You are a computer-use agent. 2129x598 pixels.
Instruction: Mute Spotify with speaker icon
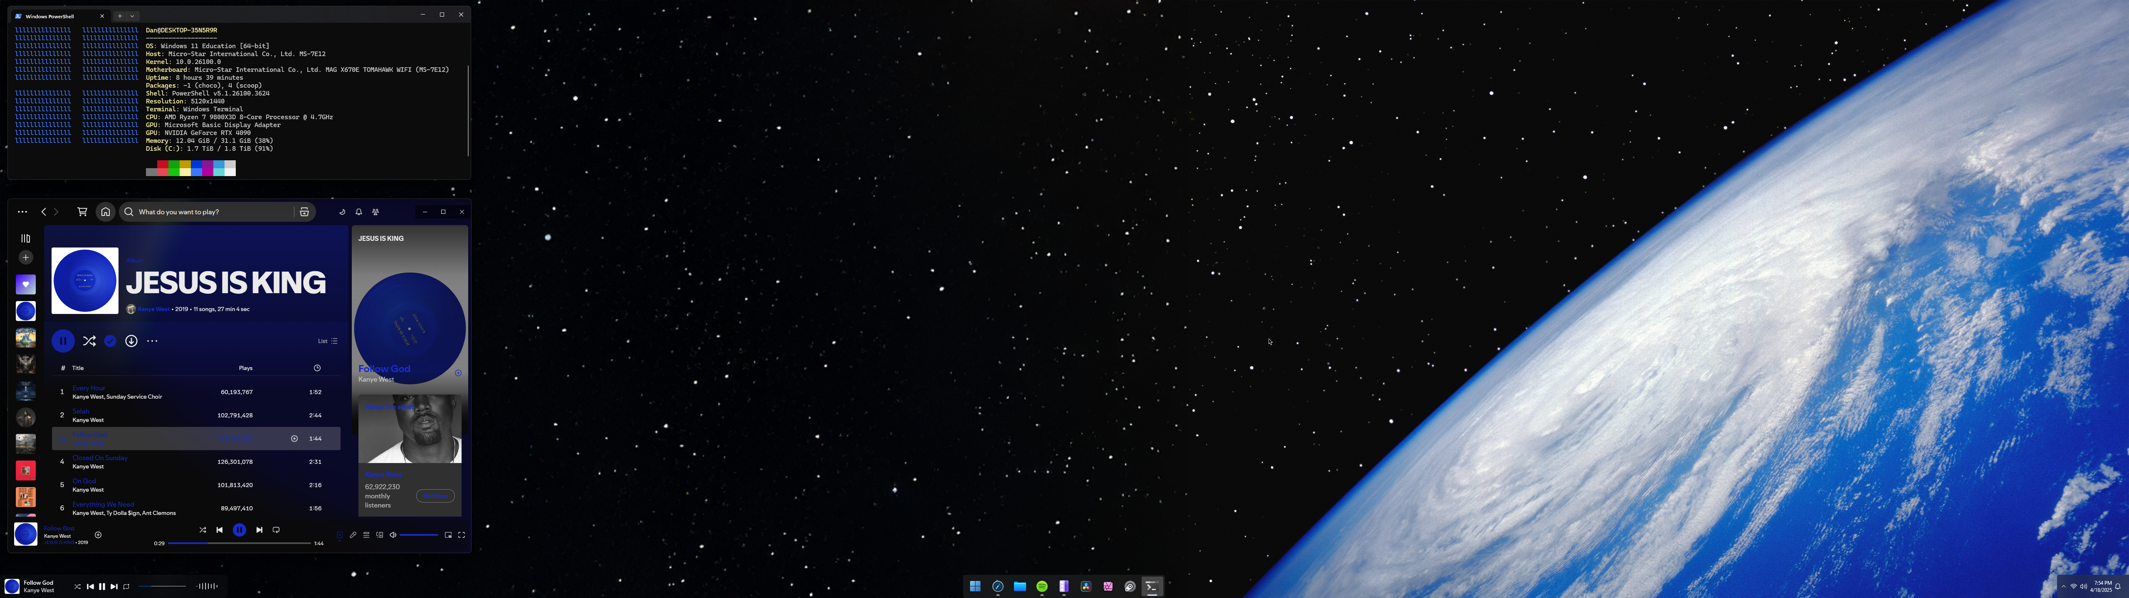pyautogui.click(x=393, y=535)
